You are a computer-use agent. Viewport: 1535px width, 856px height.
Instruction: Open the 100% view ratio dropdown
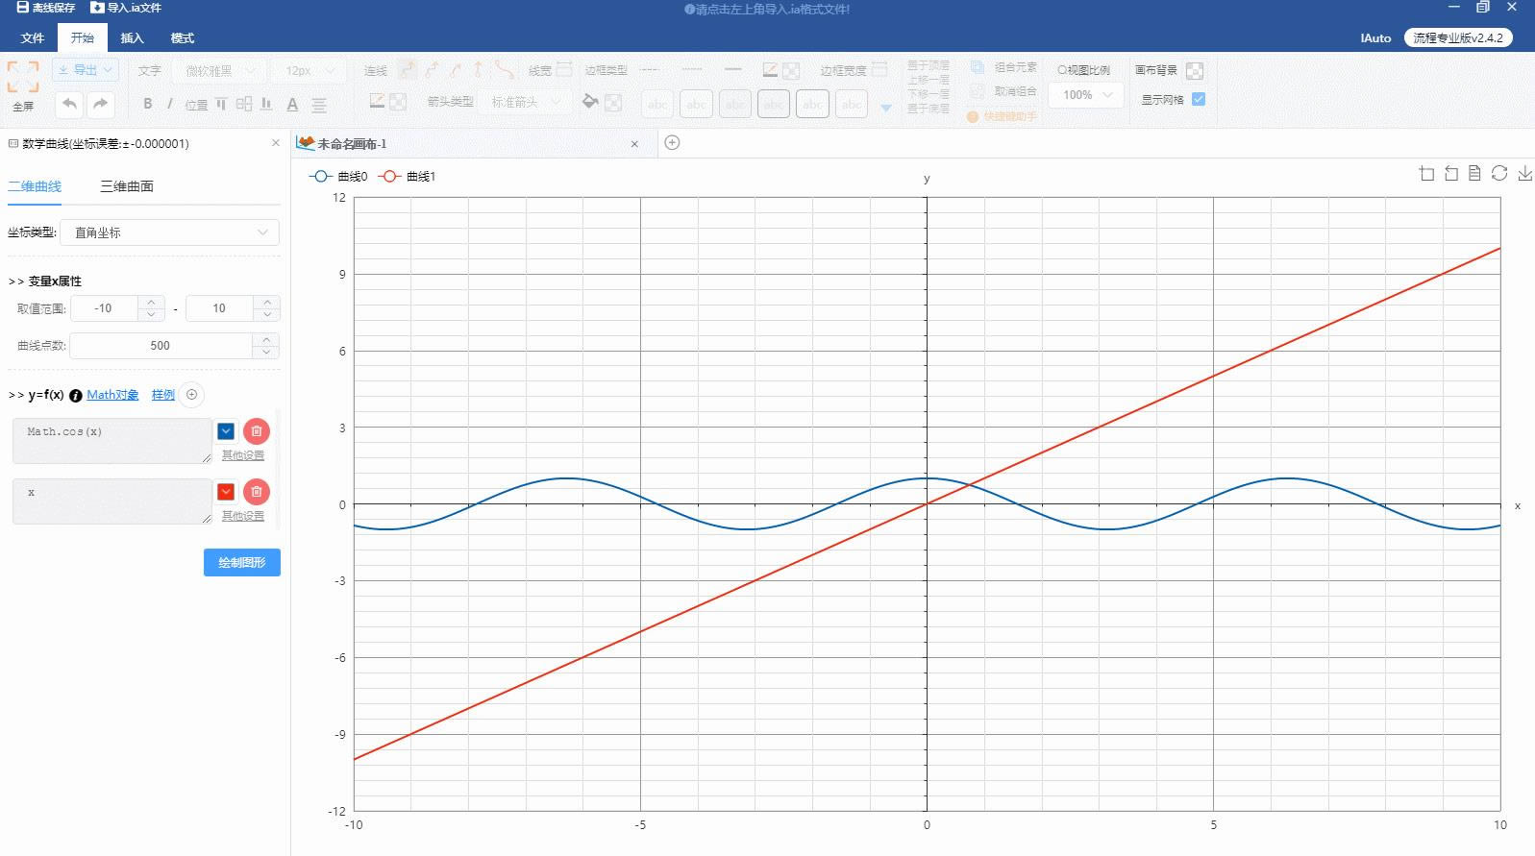click(1087, 94)
